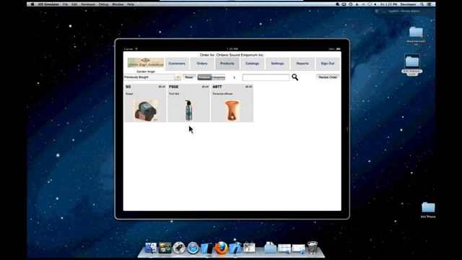Go to the Settings tab
This screenshot has height=260, width=462.
pyautogui.click(x=277, y=64)
